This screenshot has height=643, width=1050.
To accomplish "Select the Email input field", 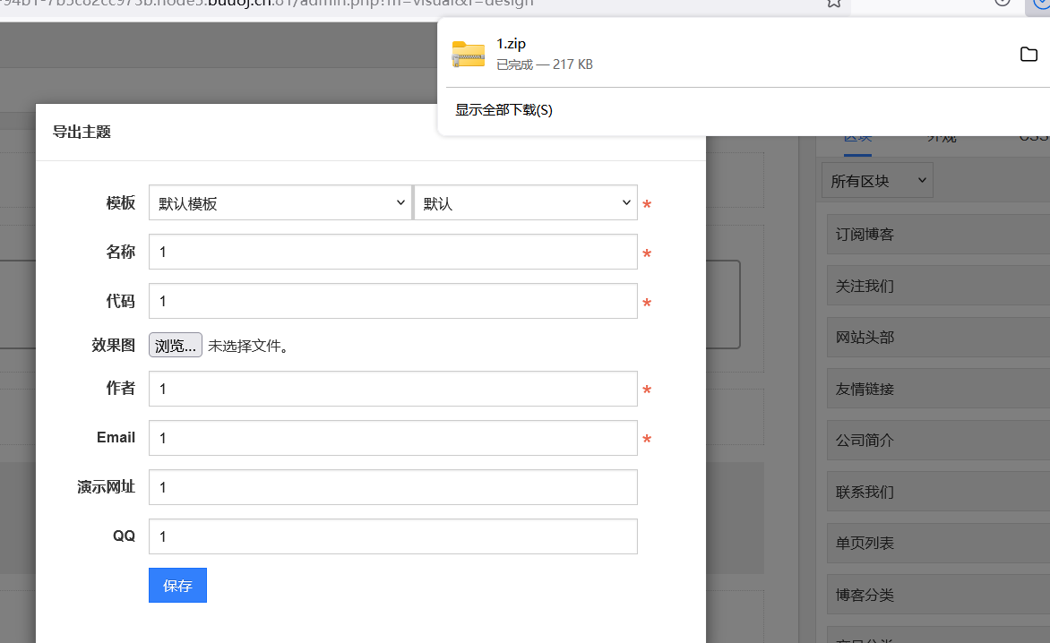I will coord(392,438).
